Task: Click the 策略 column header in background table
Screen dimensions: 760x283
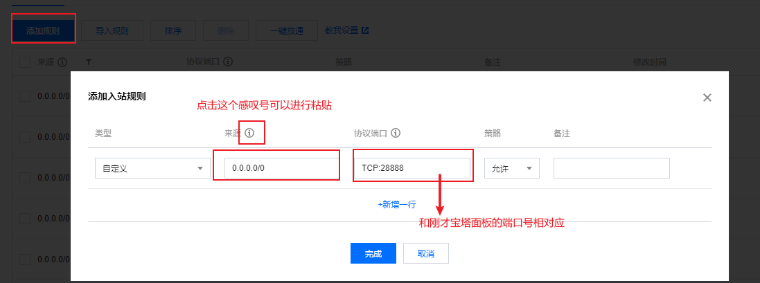Action: [344, 62]
